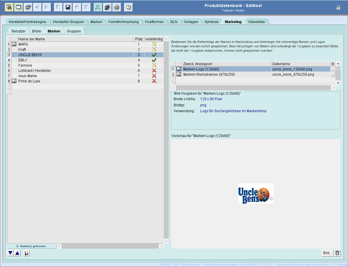Open the Videolinks tab
This screenshot has height=267, width=348.
point(256,22)
